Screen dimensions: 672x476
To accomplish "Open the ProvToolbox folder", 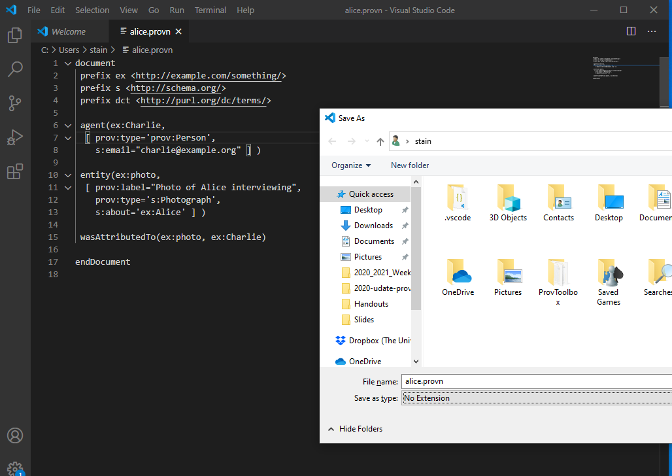I will (558, 282).
